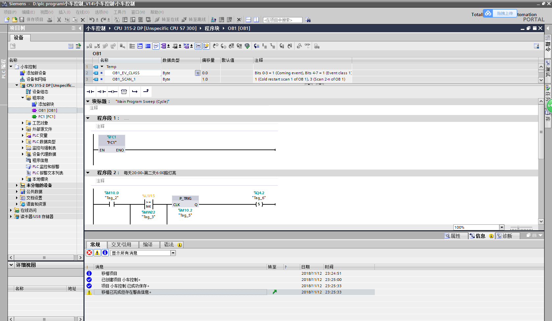Click the split editor vertically icon
Viewport: 552px width, 321px height.
click(x=256, y=20)
